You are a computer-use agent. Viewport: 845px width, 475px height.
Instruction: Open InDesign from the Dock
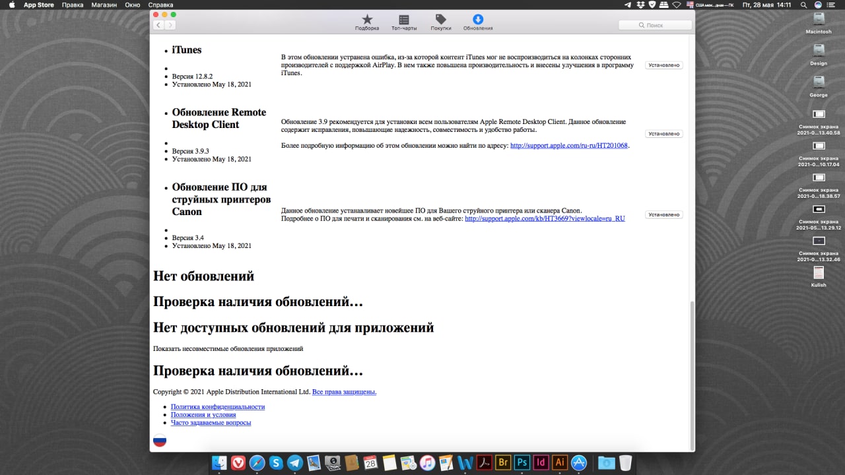[541, 462]
